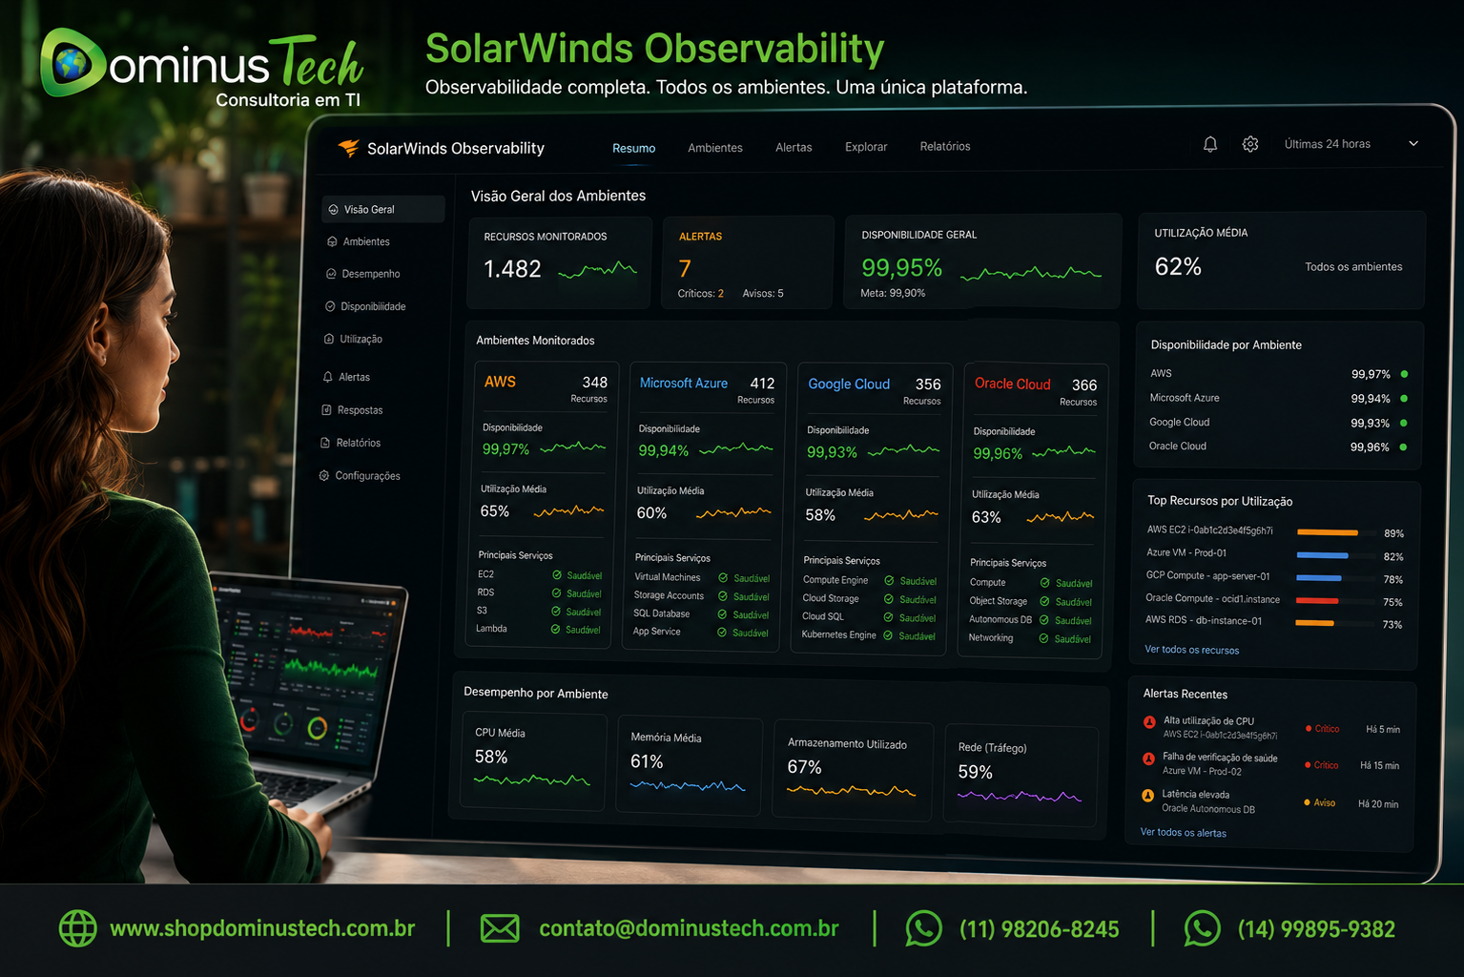This screenshot has height=977, width=1464.
Task: Click contato@dominustech.com.br email address
Action: (x=689, y=928)
